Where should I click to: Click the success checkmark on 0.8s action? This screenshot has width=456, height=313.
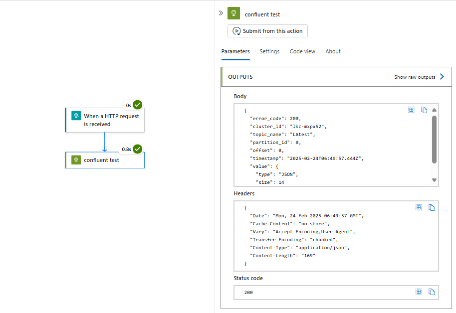point(138,149)
